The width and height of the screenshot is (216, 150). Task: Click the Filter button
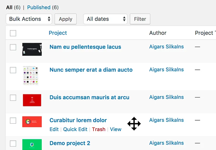[x=140, y=19]
